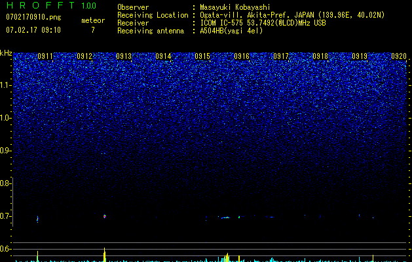Click the ICOM IC-575 53.7492 MHz USB text
412x262 pixels.
tap(263, 23)
